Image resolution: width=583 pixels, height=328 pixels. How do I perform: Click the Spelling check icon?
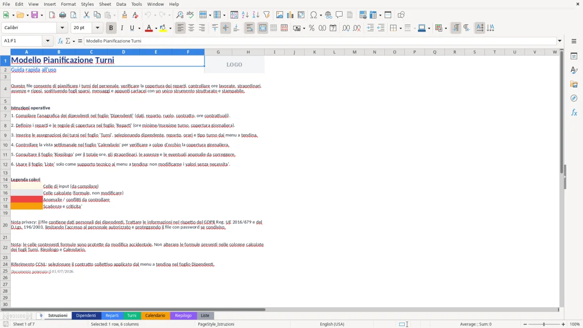(x=190, y=15)
